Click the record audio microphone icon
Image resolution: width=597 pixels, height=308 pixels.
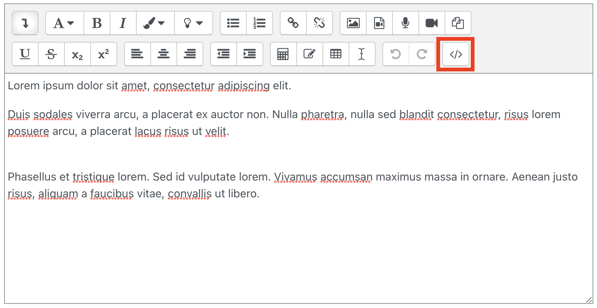coord(405,23)
